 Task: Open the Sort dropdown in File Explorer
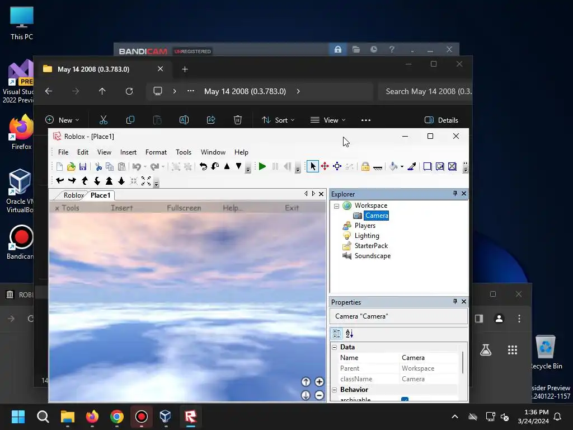(x=278, y=120)
